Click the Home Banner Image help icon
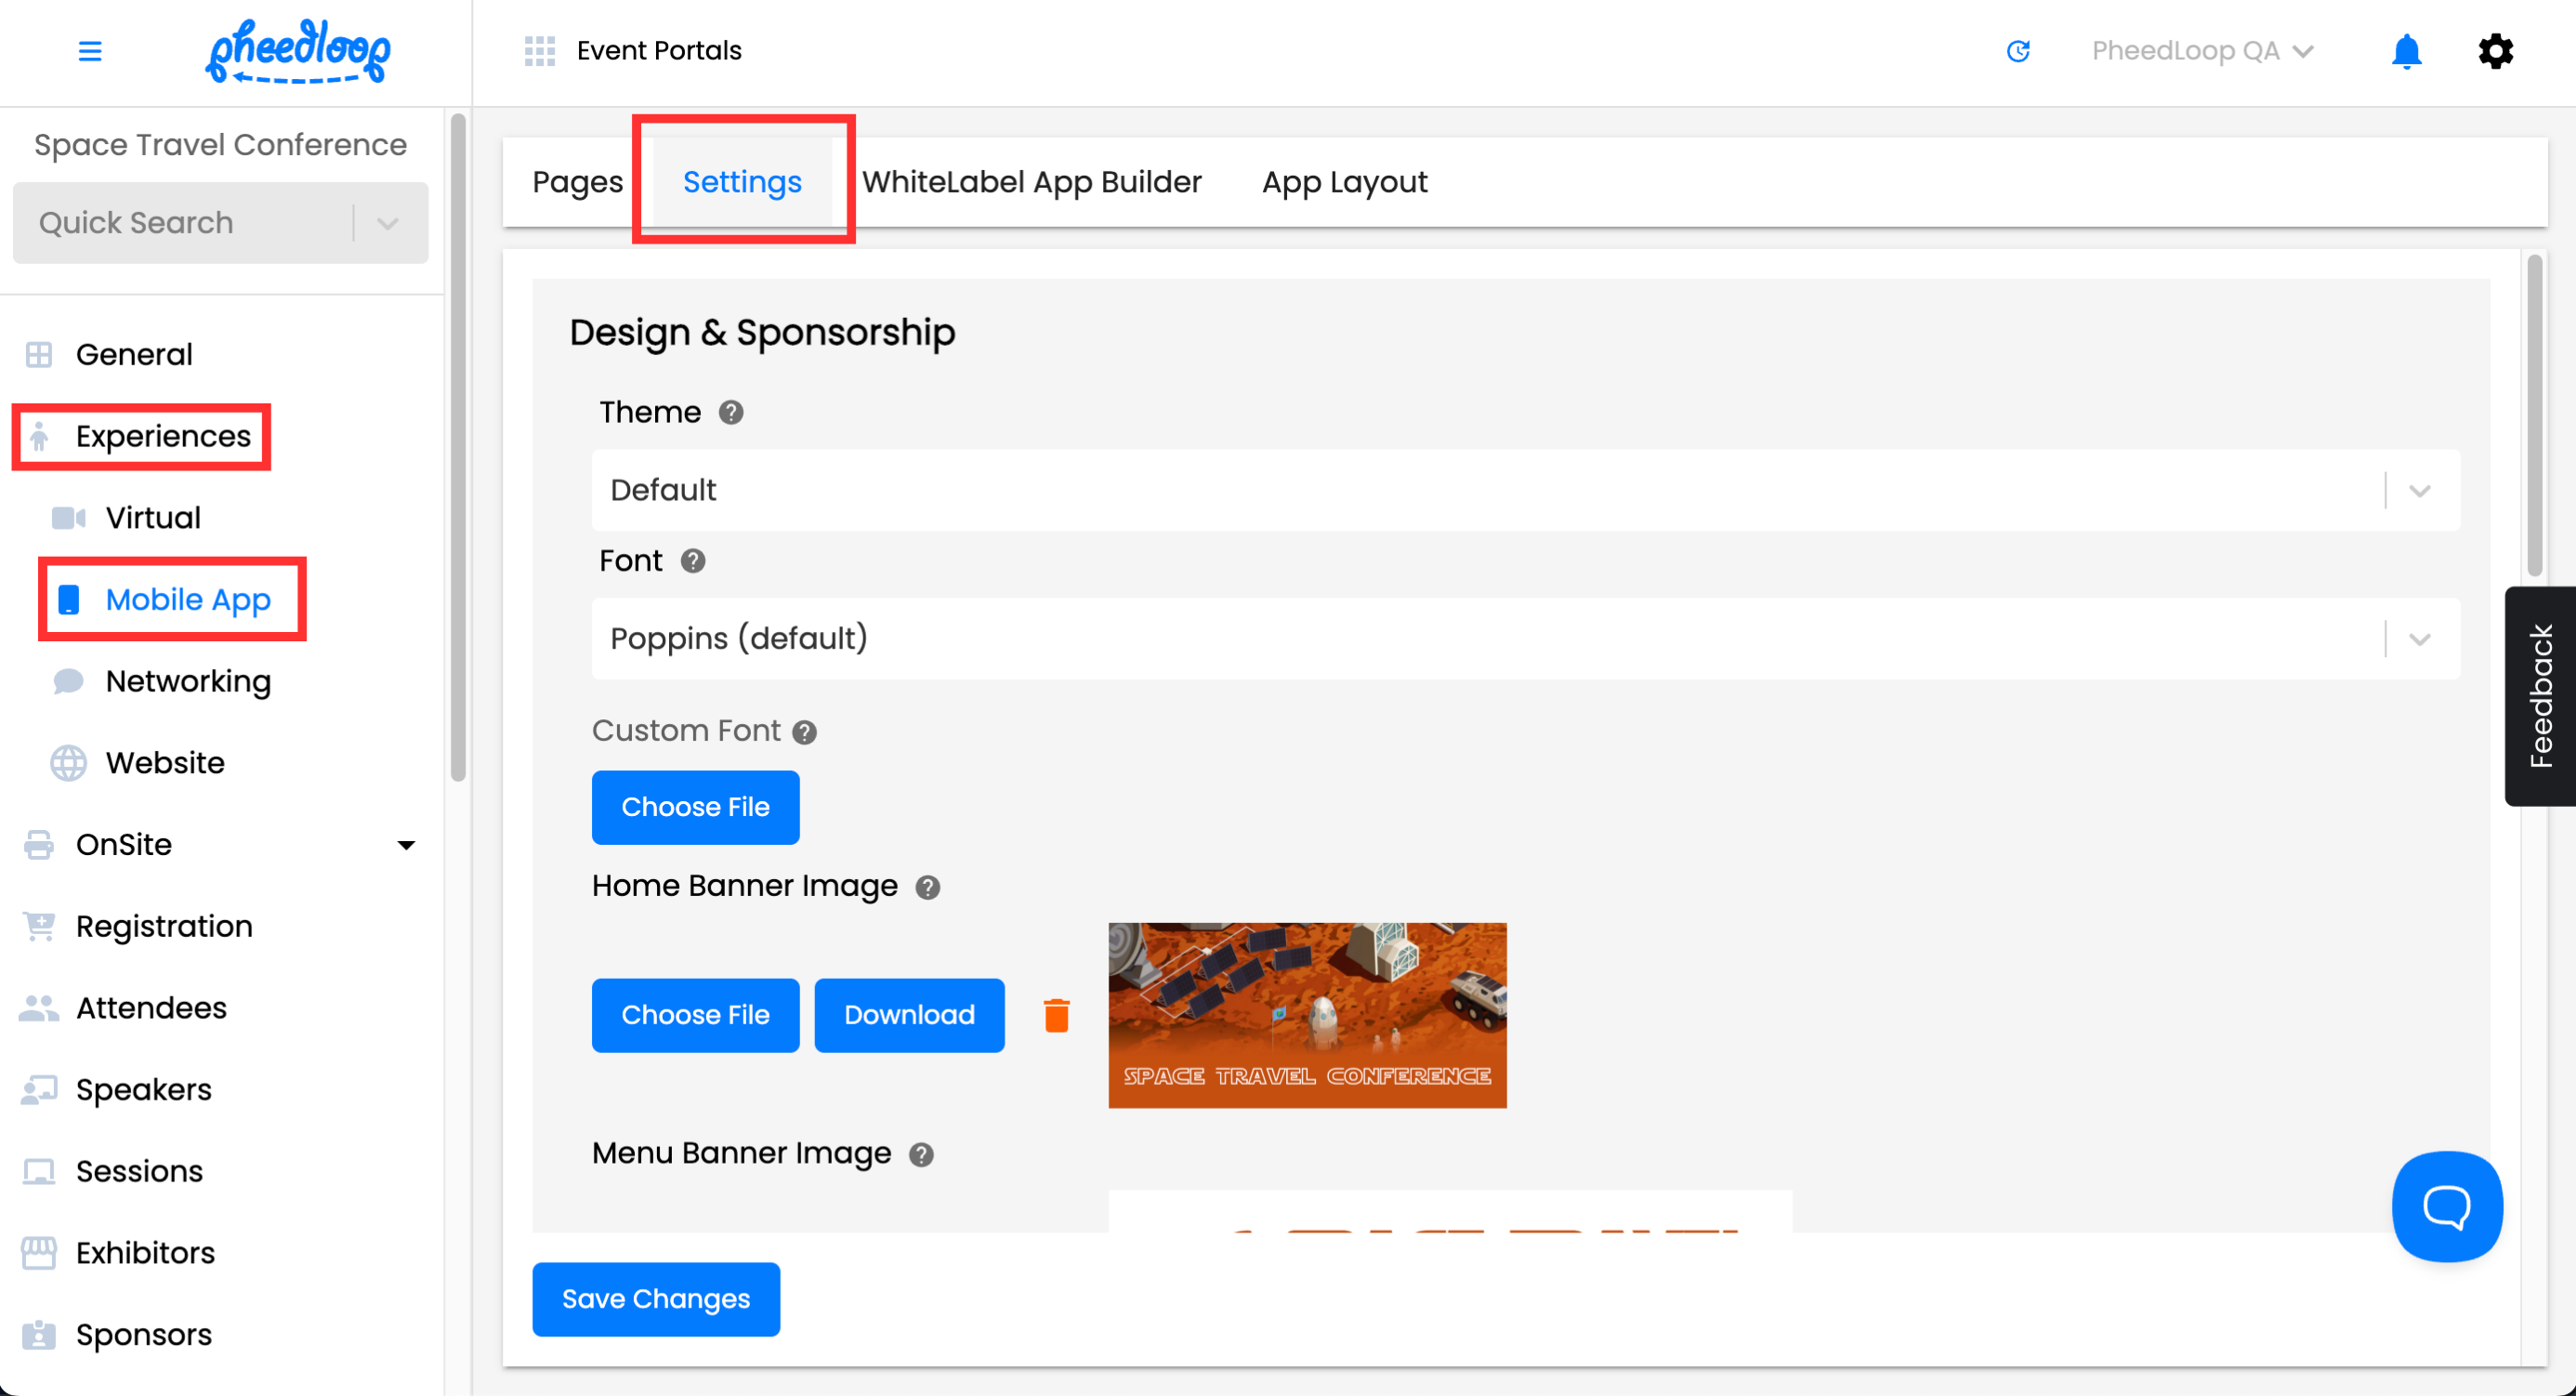 [x=928, y=887]
